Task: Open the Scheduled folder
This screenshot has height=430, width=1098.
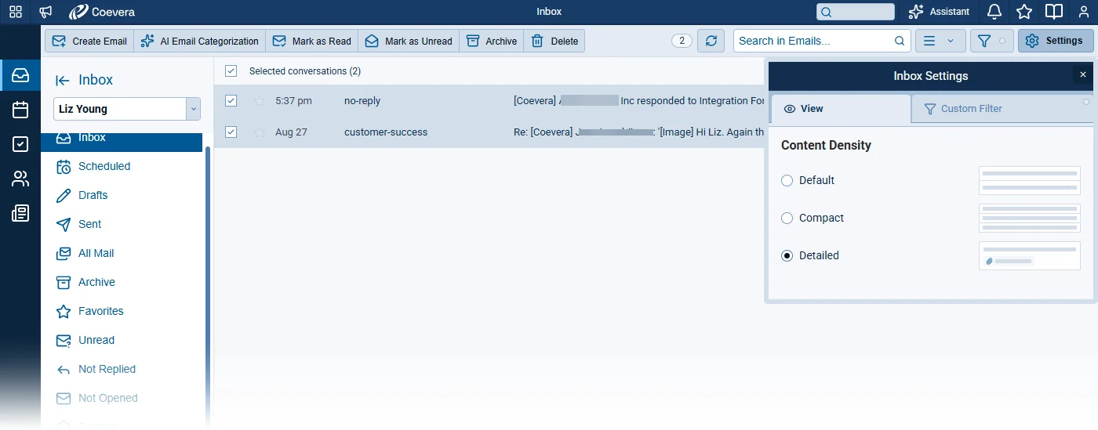Action: [x=104, y=166]
